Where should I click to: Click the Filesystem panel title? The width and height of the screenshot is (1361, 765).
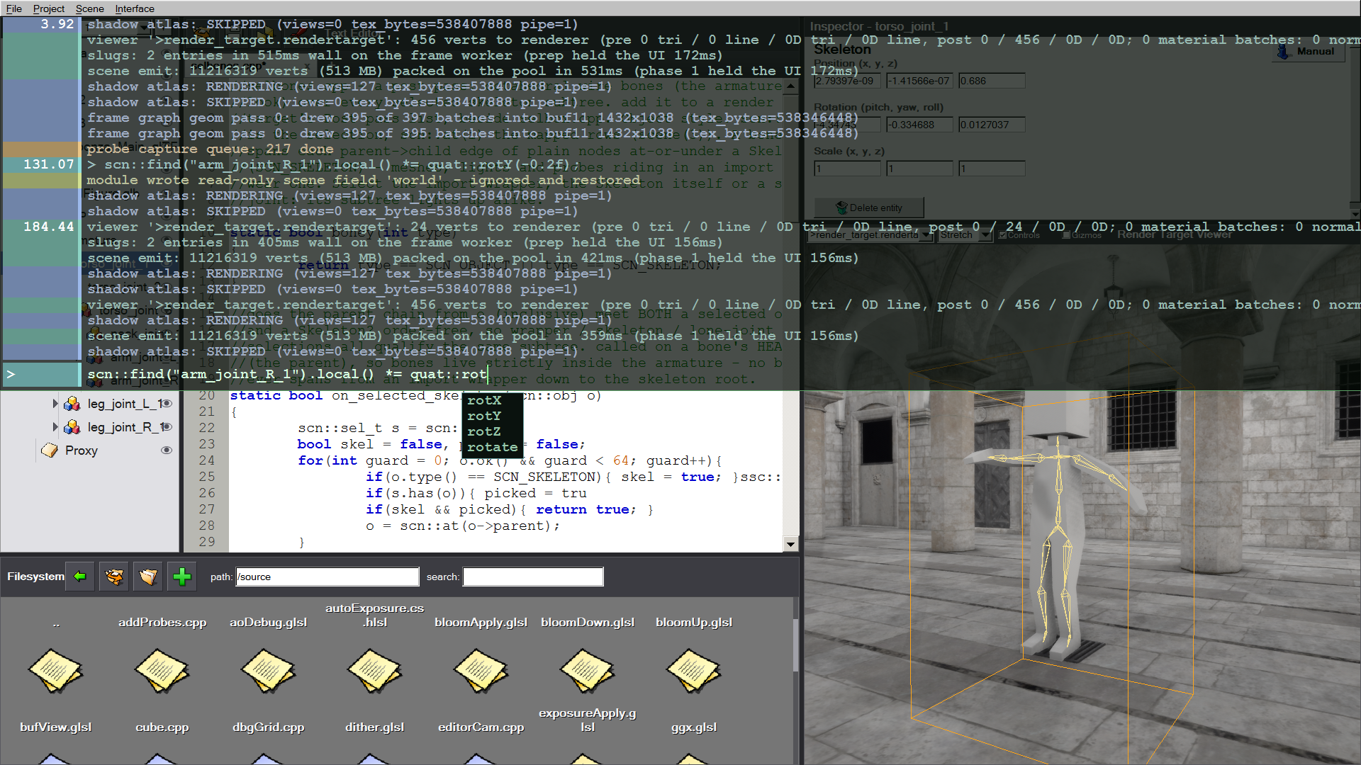click(x=35, y=577)
